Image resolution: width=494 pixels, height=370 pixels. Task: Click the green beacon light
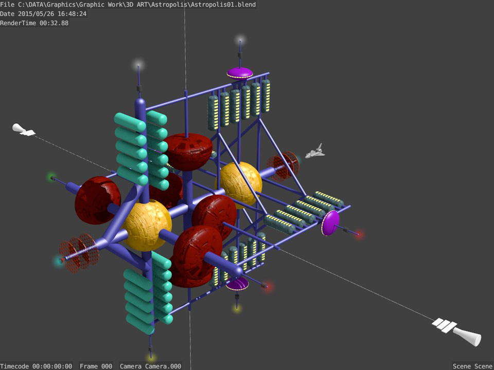52,178
